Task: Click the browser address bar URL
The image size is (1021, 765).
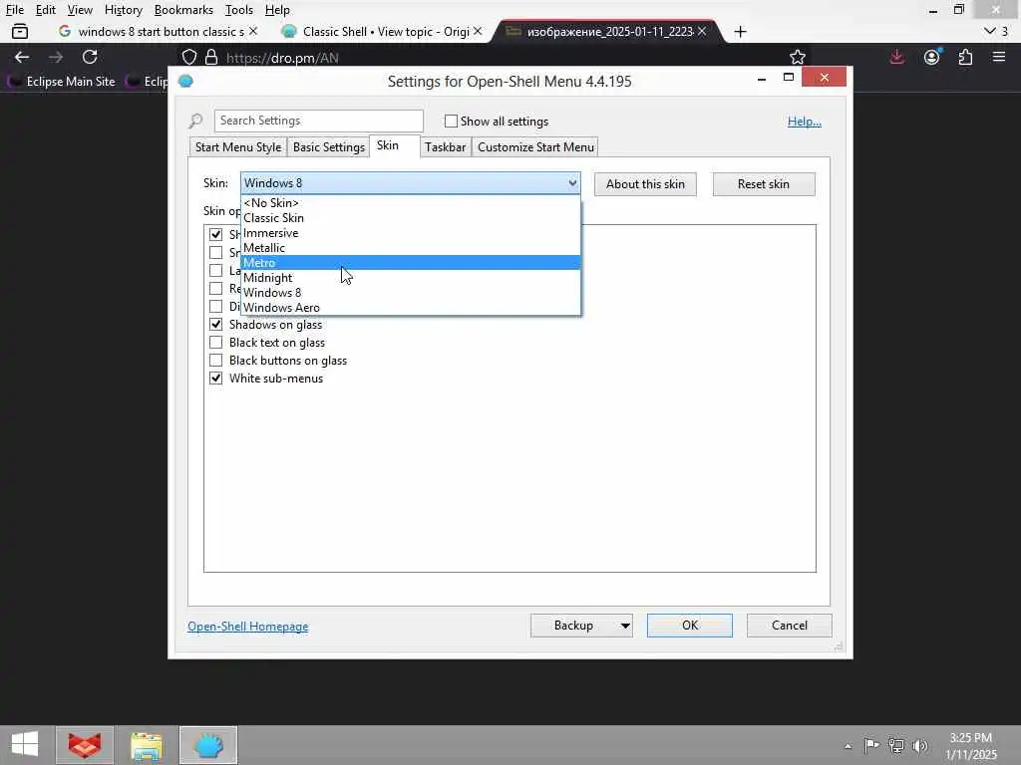Action: click(x=282, y=58)
